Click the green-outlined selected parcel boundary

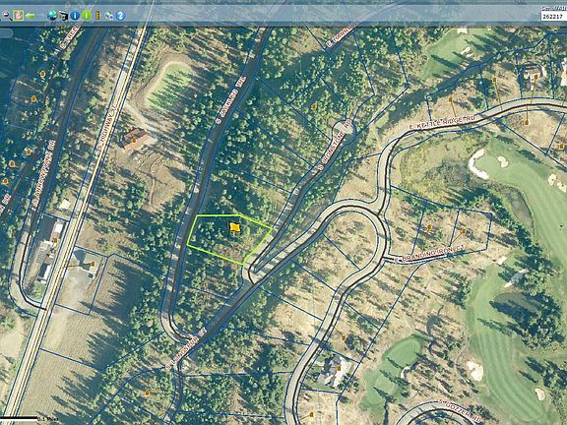(229, 239)
